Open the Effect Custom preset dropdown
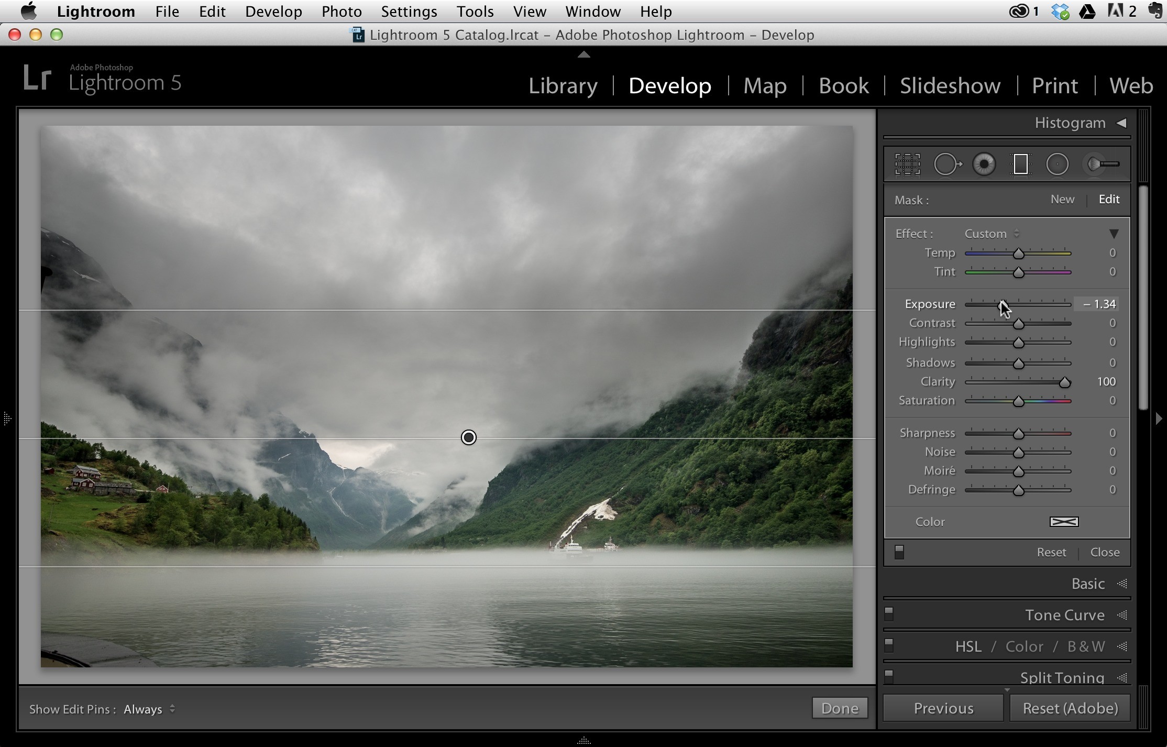 click(x=993, y=234)
